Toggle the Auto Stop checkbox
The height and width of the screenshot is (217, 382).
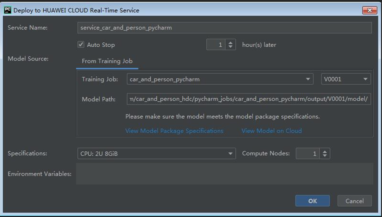click(x=81, y=45)
